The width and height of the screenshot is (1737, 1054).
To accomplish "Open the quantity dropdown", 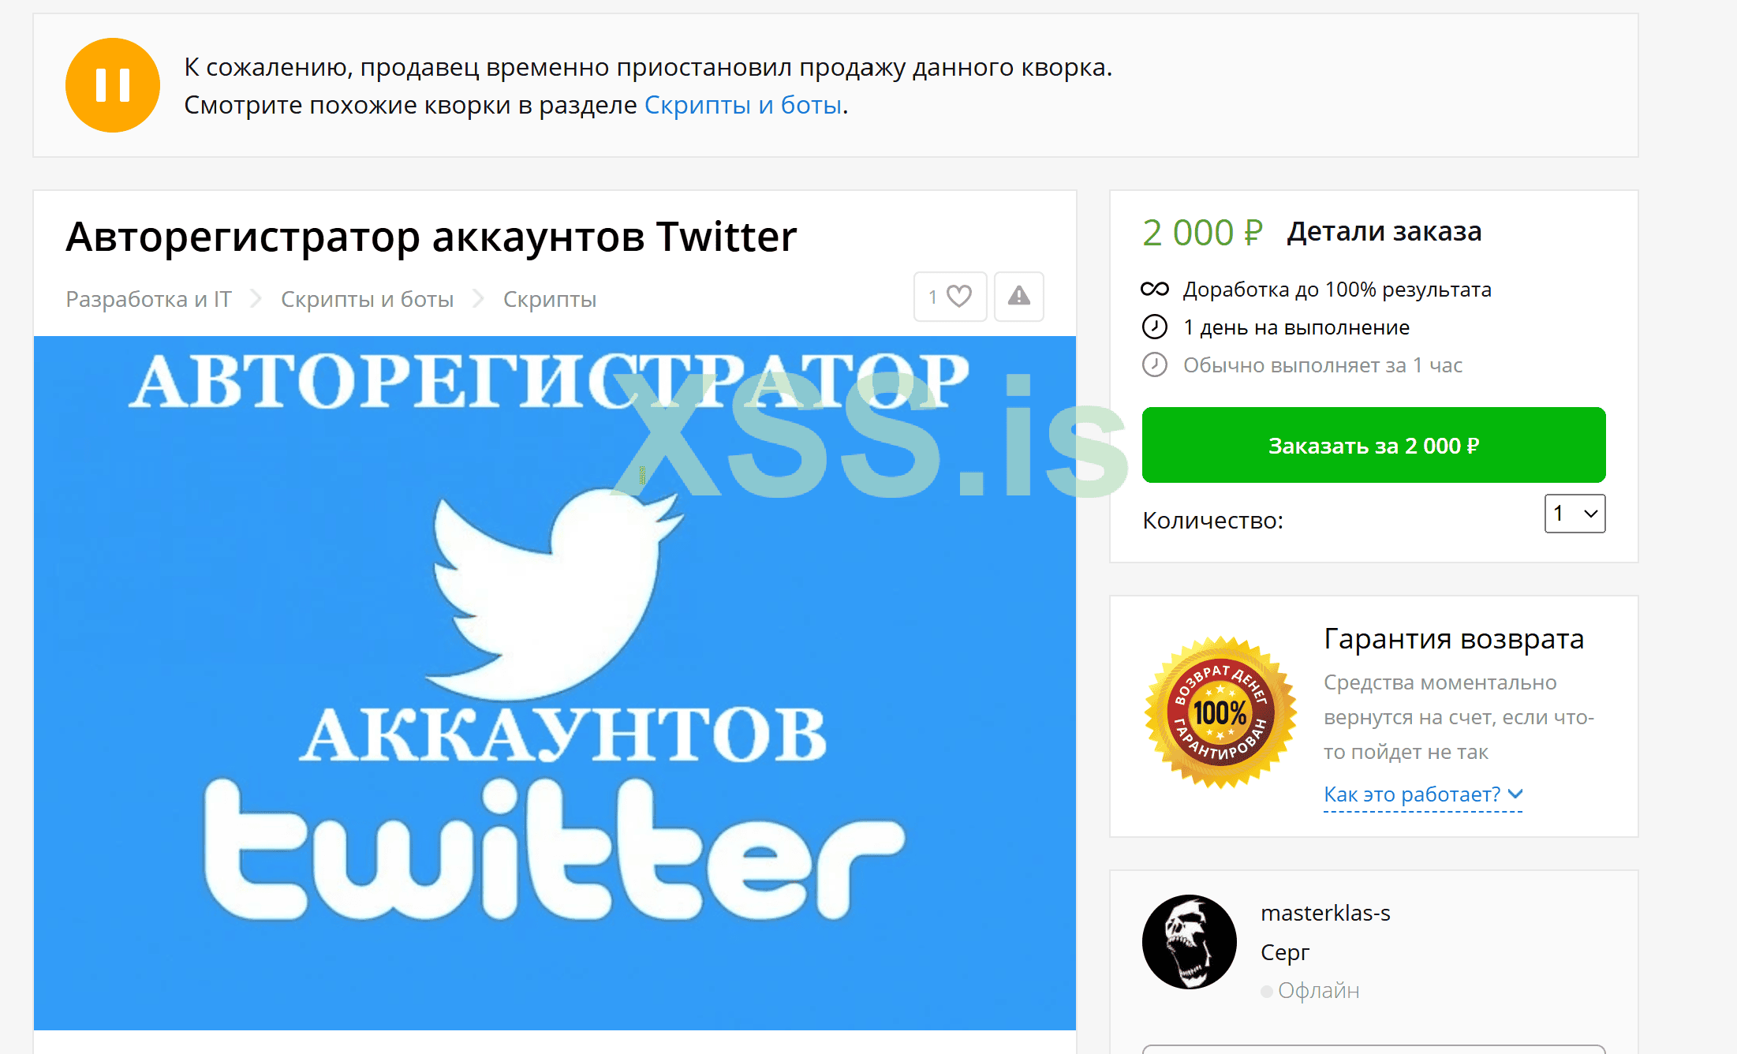I will click(1575, 514).
